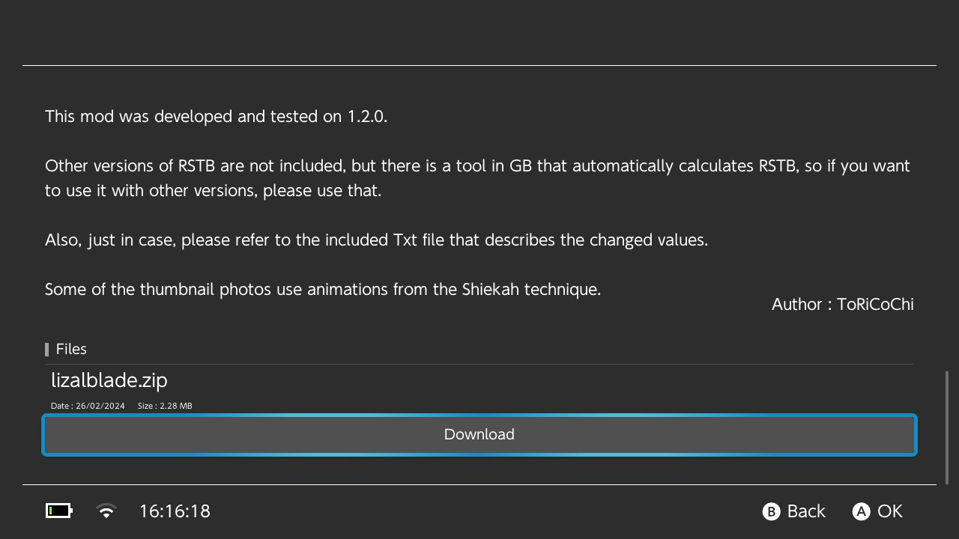Viewport: 959px width, 539px height.
Task: Click the line 'to use it with other versions'
Action: 213,190
